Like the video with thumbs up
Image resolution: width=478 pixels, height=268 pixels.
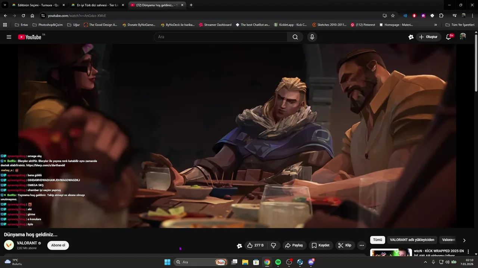pyautogui.click(x=255, y=245)
